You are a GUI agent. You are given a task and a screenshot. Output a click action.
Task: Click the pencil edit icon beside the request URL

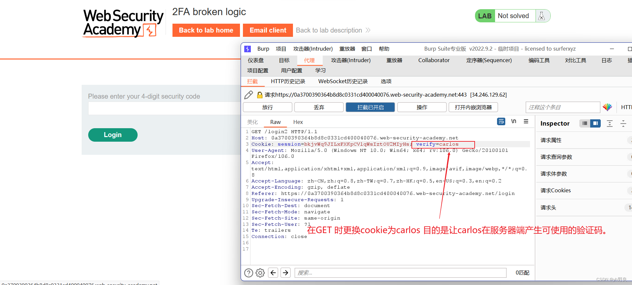249,95
